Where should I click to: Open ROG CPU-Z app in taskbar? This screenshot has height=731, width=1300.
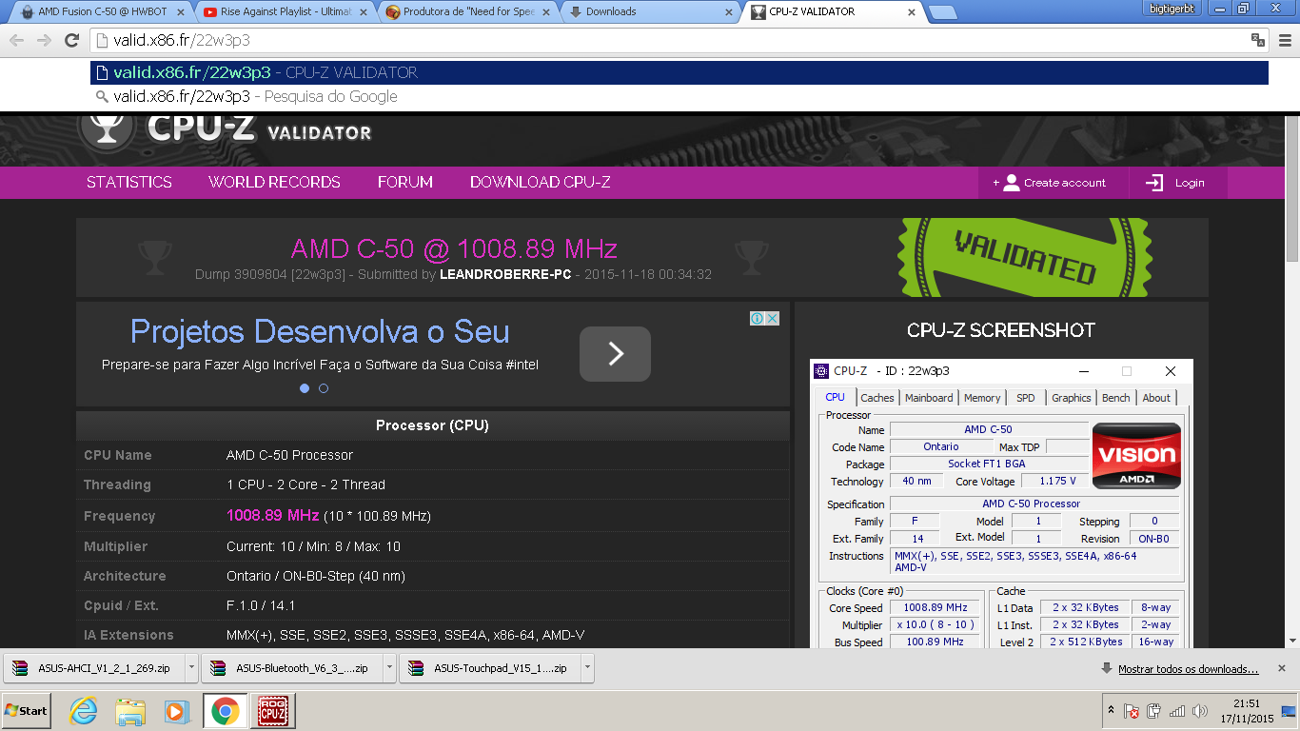pos(274,711)
